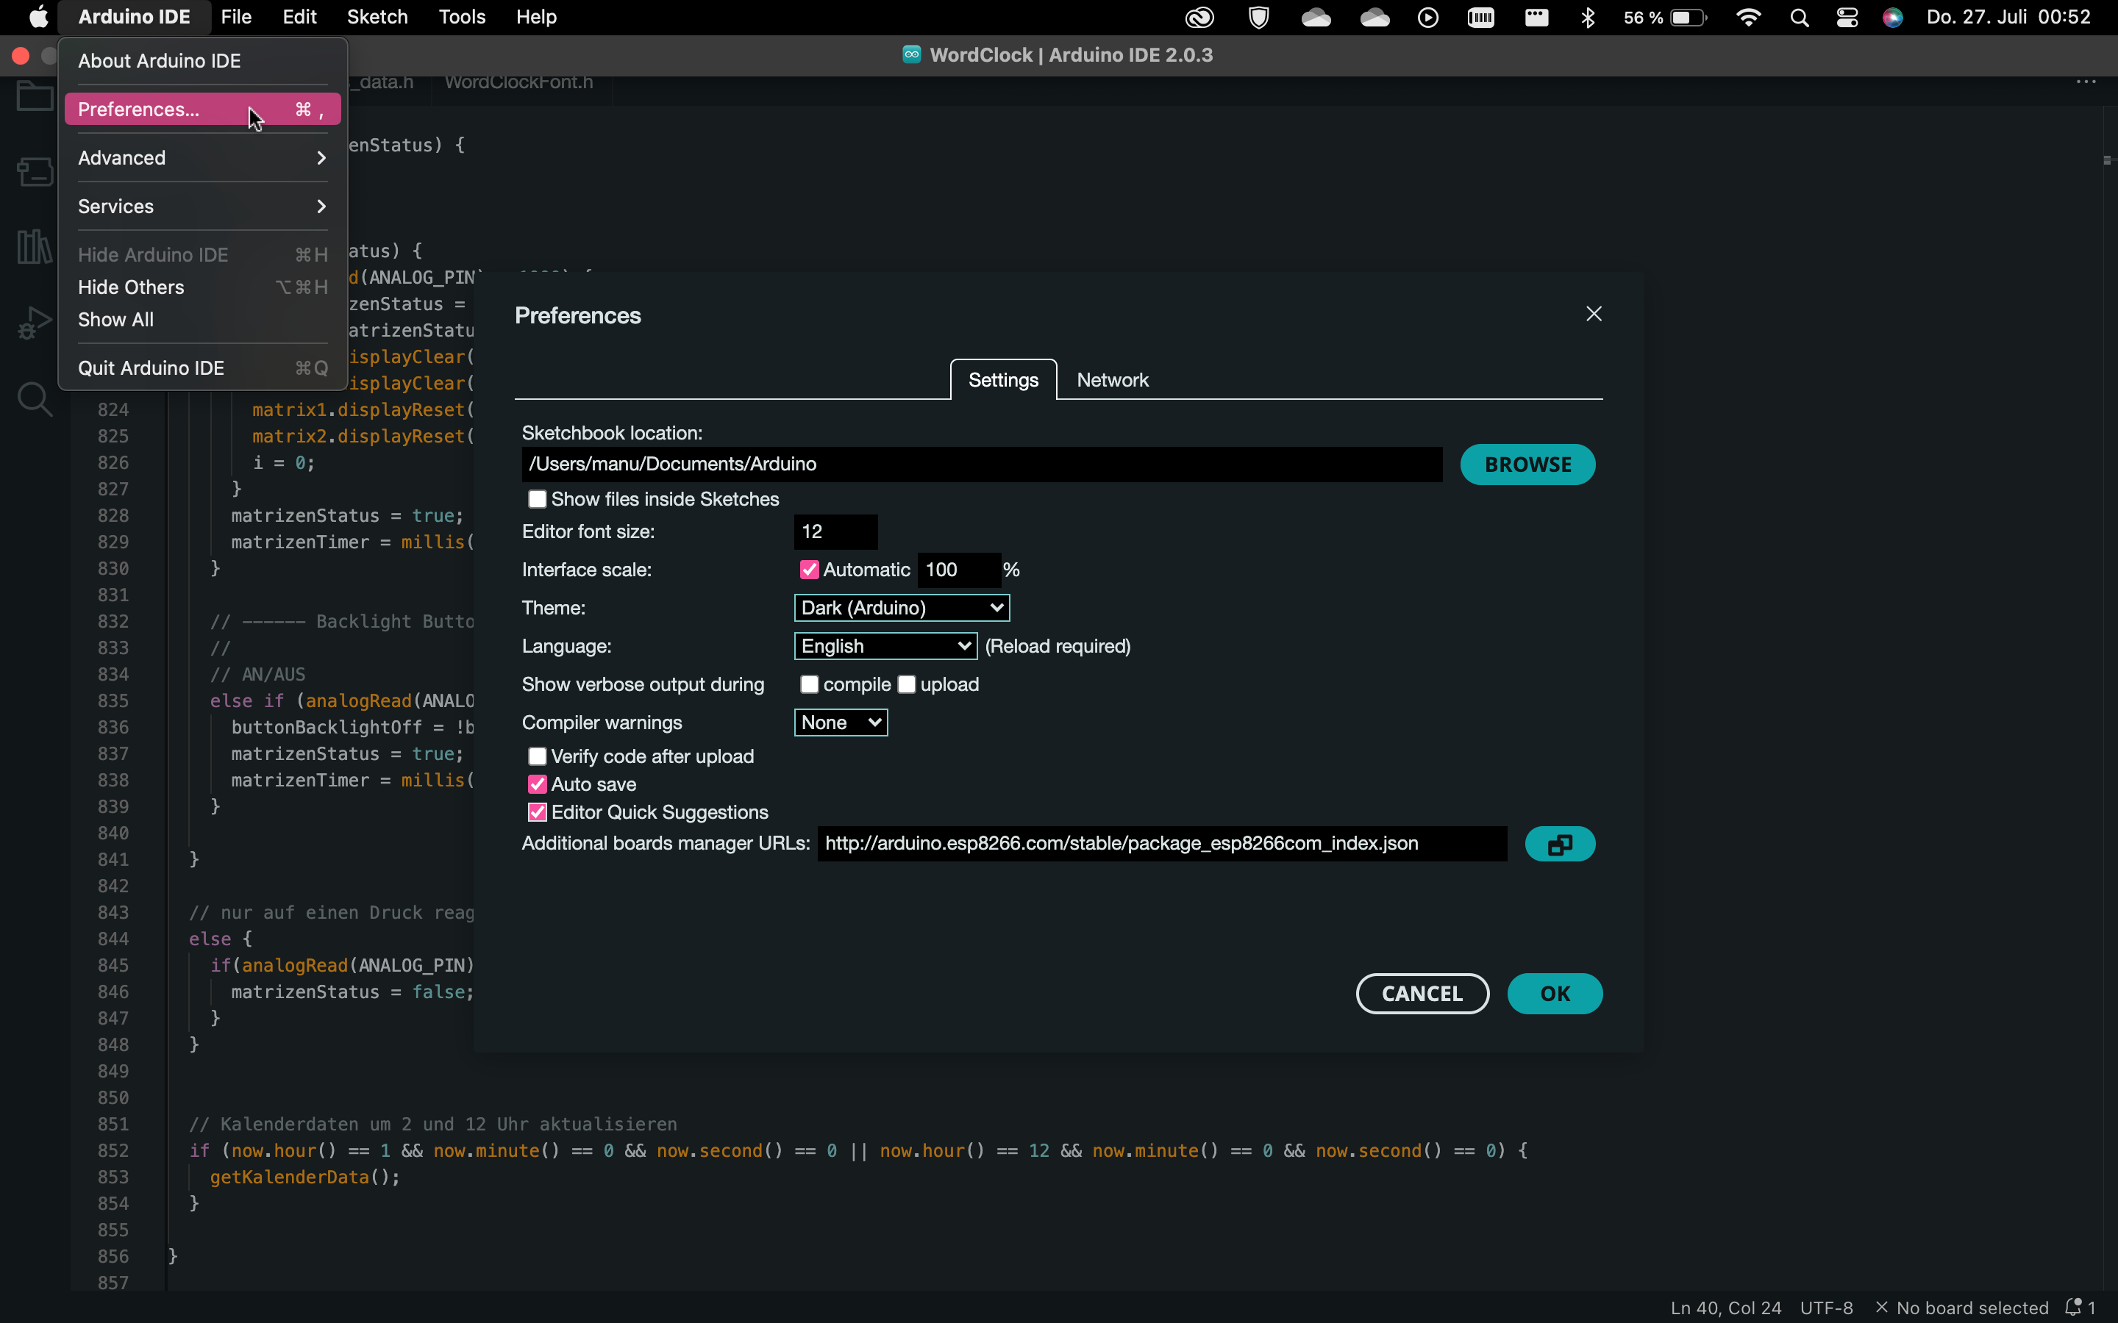Open the Edit menu
2118x1323 pixels.
point(299,18)
